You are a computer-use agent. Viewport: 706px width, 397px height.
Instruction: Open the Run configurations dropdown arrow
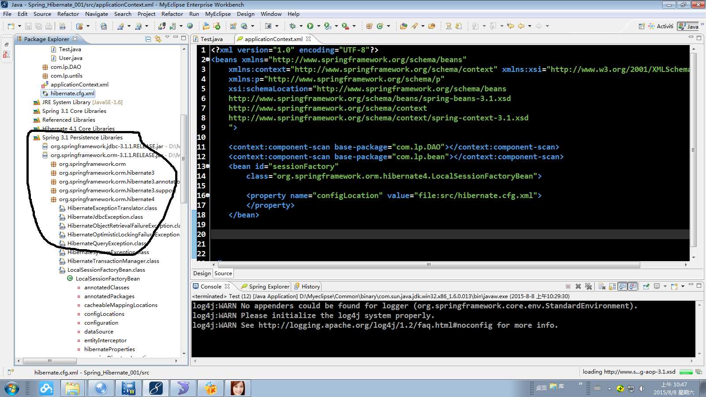coord(318,26)
